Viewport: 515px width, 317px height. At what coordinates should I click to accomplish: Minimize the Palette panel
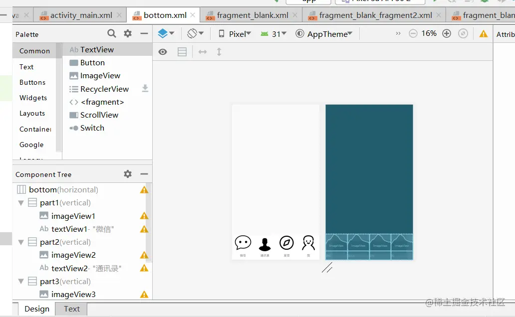pyautogui.click(x=144, y=33)
